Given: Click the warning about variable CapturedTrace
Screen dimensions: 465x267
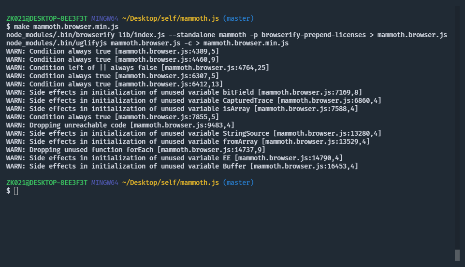Looking at the screenshot, I should click(194, 100).
